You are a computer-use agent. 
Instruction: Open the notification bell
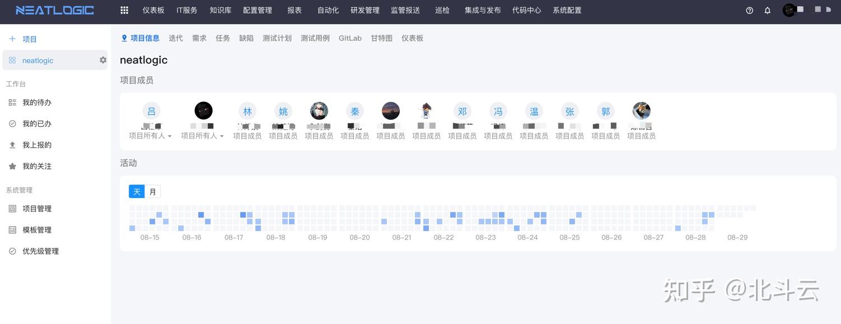point(767,10)
